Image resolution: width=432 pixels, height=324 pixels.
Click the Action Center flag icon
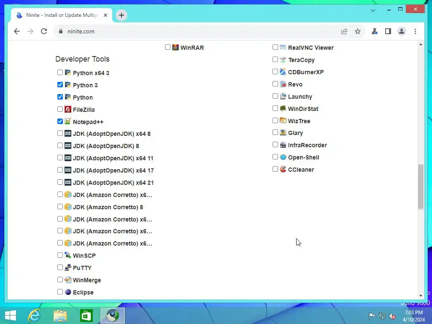(371, 316)
